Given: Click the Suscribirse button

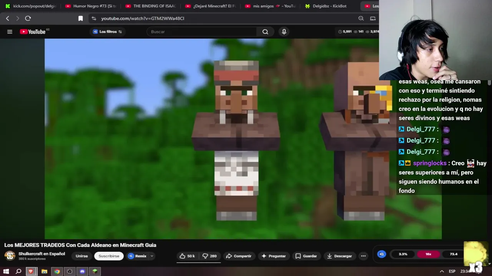Looking at the screenshot, I should tap(109, 256).
